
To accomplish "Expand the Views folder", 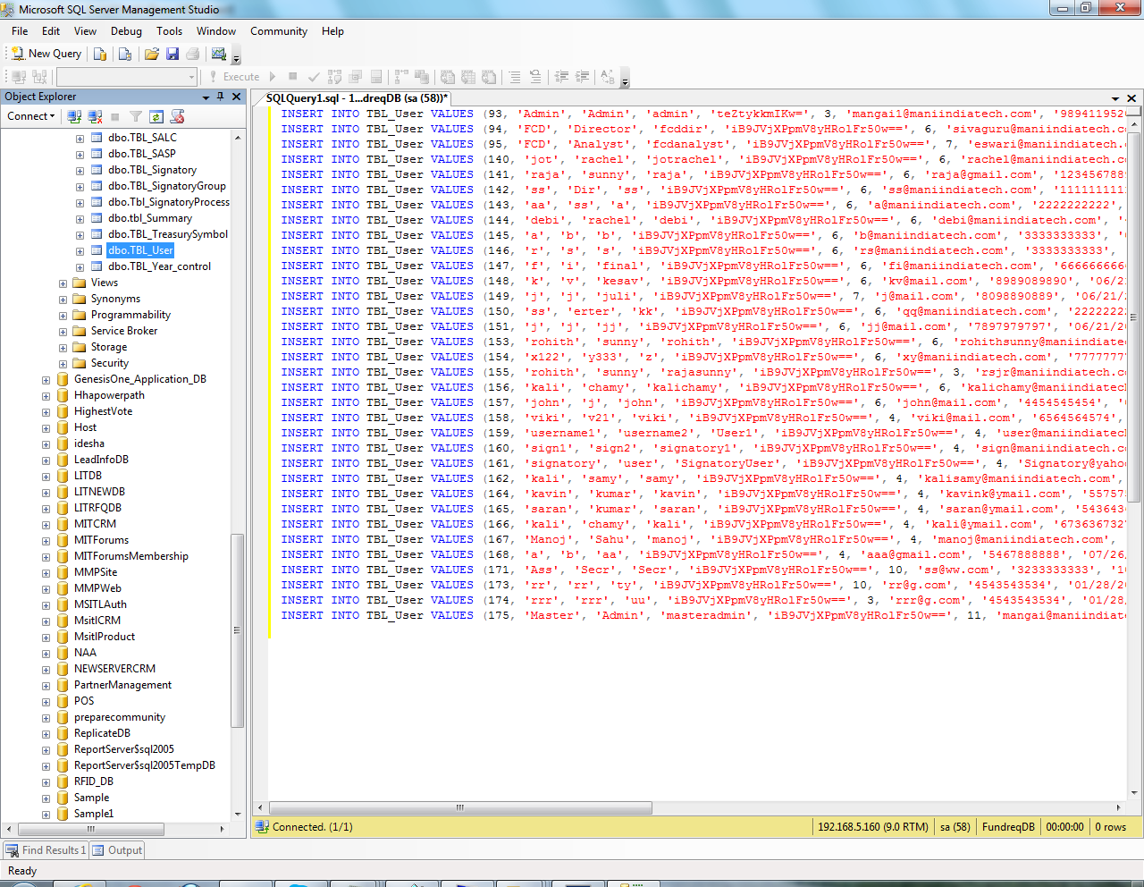I will click(63, 283).
